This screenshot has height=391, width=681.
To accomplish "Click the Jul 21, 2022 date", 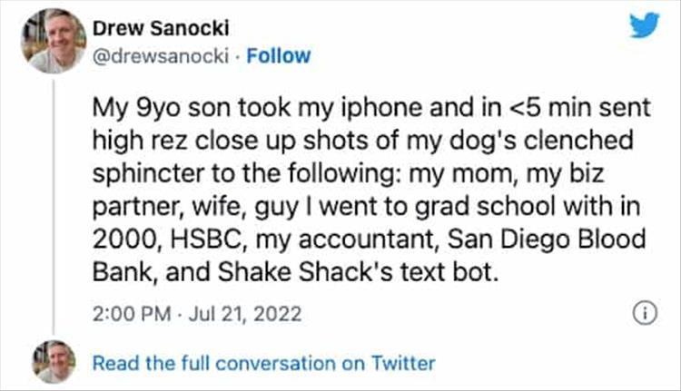I will [232, 315].
